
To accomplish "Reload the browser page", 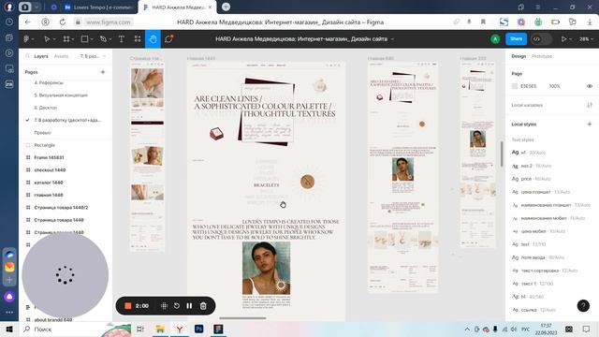I will [x=63, y=22].
